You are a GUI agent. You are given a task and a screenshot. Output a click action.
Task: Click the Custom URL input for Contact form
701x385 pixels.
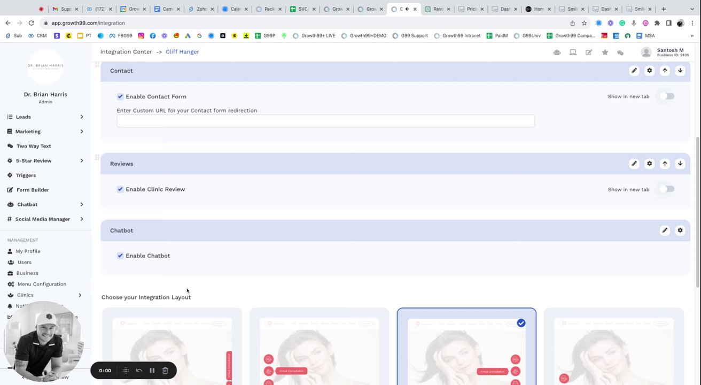click(326, 121)
